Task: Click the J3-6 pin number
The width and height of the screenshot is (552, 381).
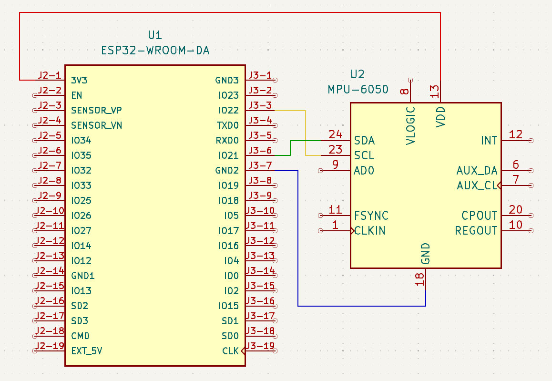Action: 260,151
